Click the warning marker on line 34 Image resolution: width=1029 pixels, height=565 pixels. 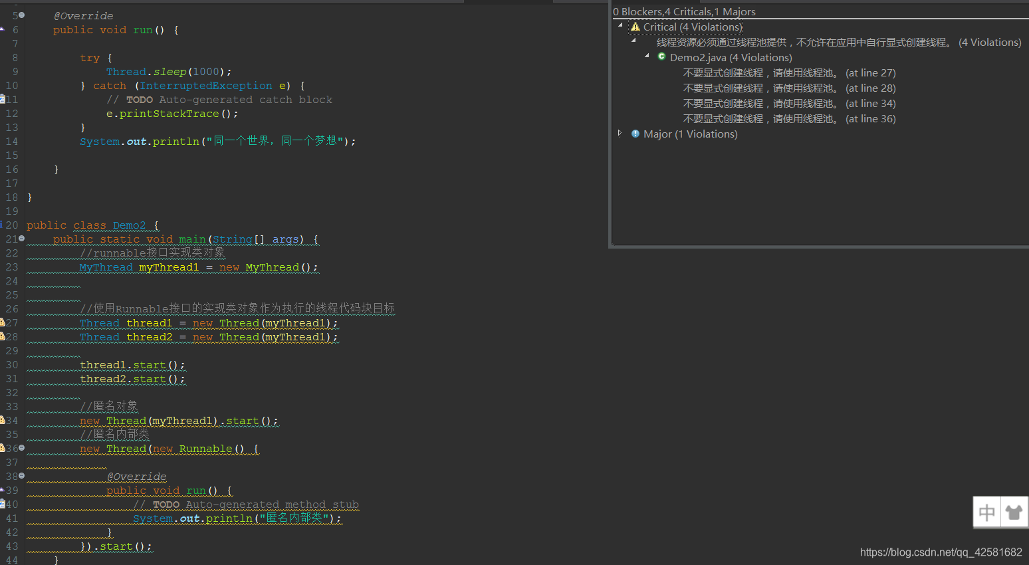(2, 421)
